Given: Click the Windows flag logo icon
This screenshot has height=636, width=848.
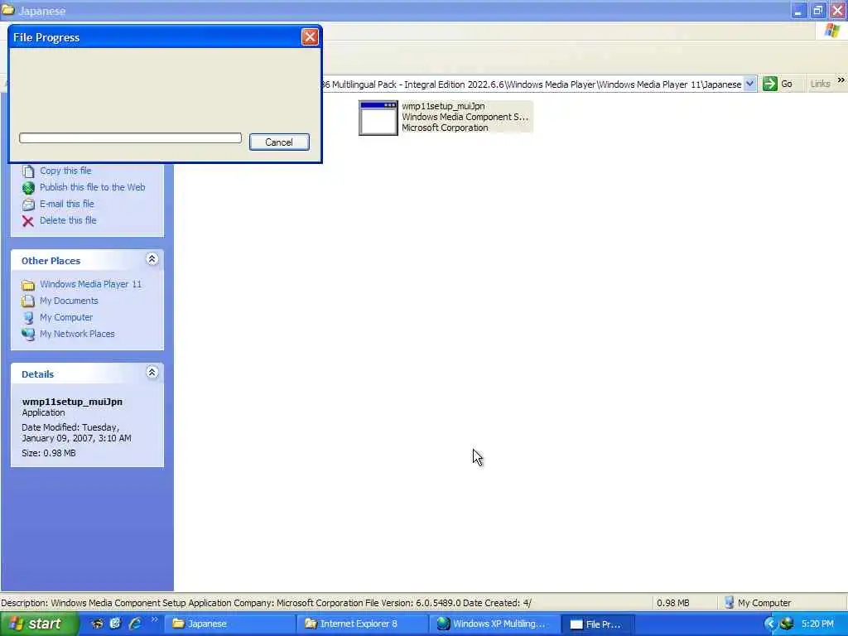Looking at the screenshot, I should (832, 31).
